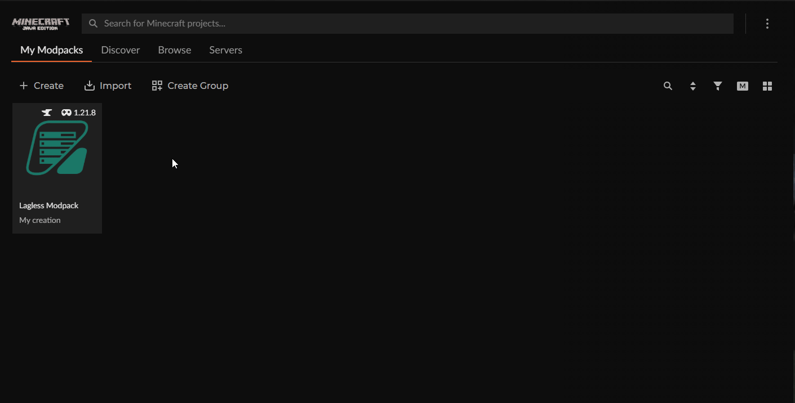Click the gamepad version icon on the modpack card
Screen dimensions: 795x403
(x=66, y=112)
